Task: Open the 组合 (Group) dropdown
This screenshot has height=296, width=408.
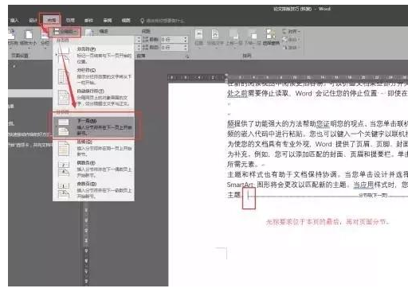Action: click(x=292, y=40)
